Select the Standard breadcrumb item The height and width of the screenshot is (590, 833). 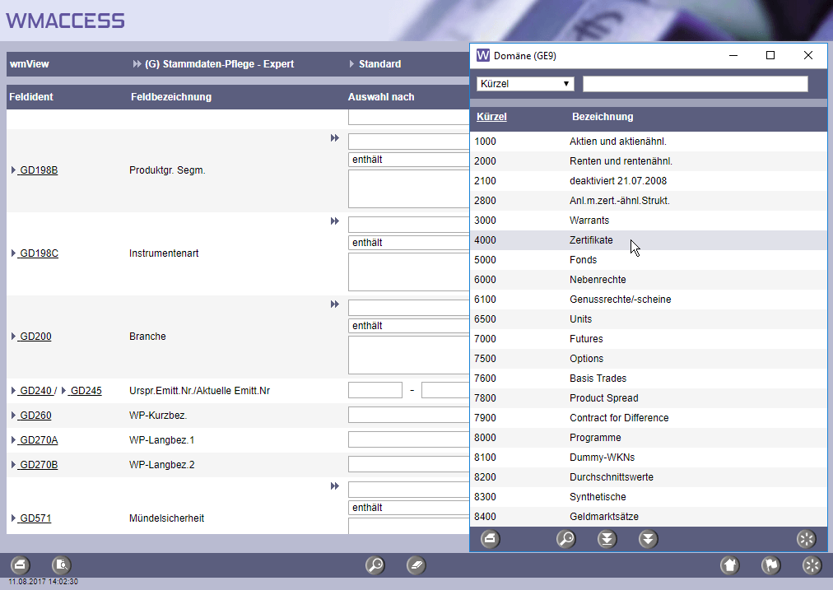[x=379, y=63]
